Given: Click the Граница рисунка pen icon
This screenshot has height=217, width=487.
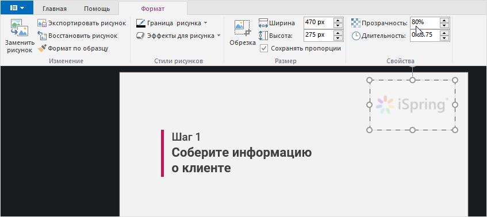Looking at the screenshot, I should tap(141, 23).
